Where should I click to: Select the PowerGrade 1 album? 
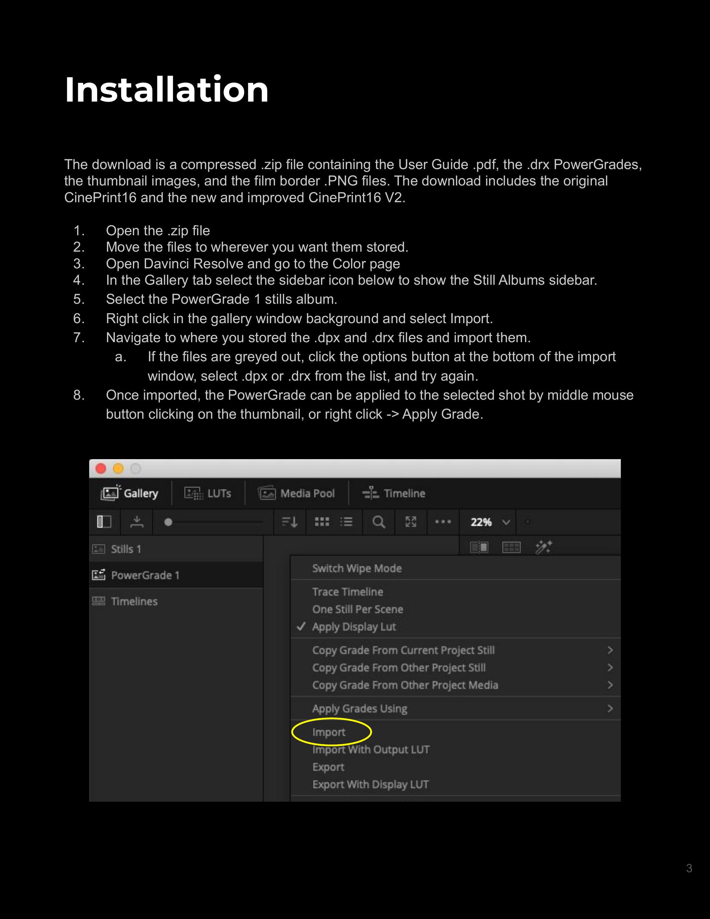[x=145, y=575]
